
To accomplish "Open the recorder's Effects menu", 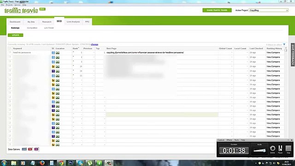I will pos(229,140).
